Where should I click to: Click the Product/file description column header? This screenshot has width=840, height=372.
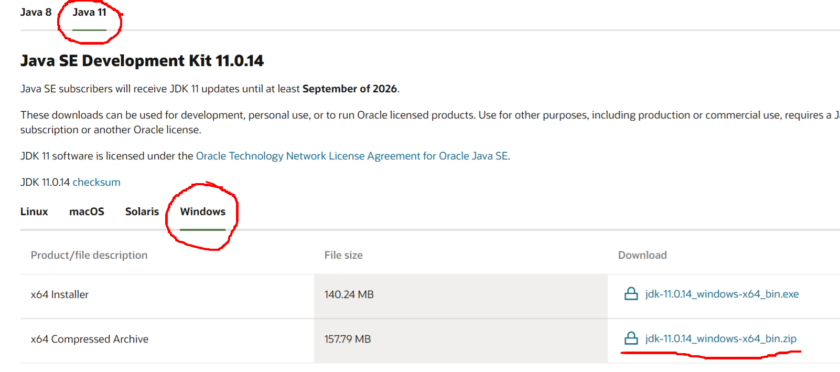click(89, 255)
